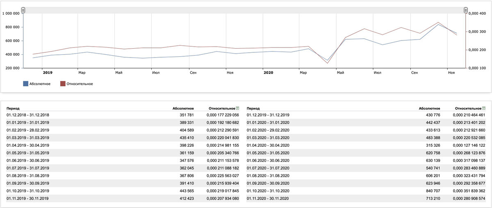Image resolution: width=492 pixels, height=208 pixels.
Task: Click the right table Абсолютное header
Action: coord(429,108)
